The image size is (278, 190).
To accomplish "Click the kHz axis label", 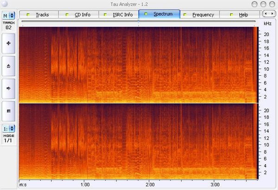I will [267, 24].
